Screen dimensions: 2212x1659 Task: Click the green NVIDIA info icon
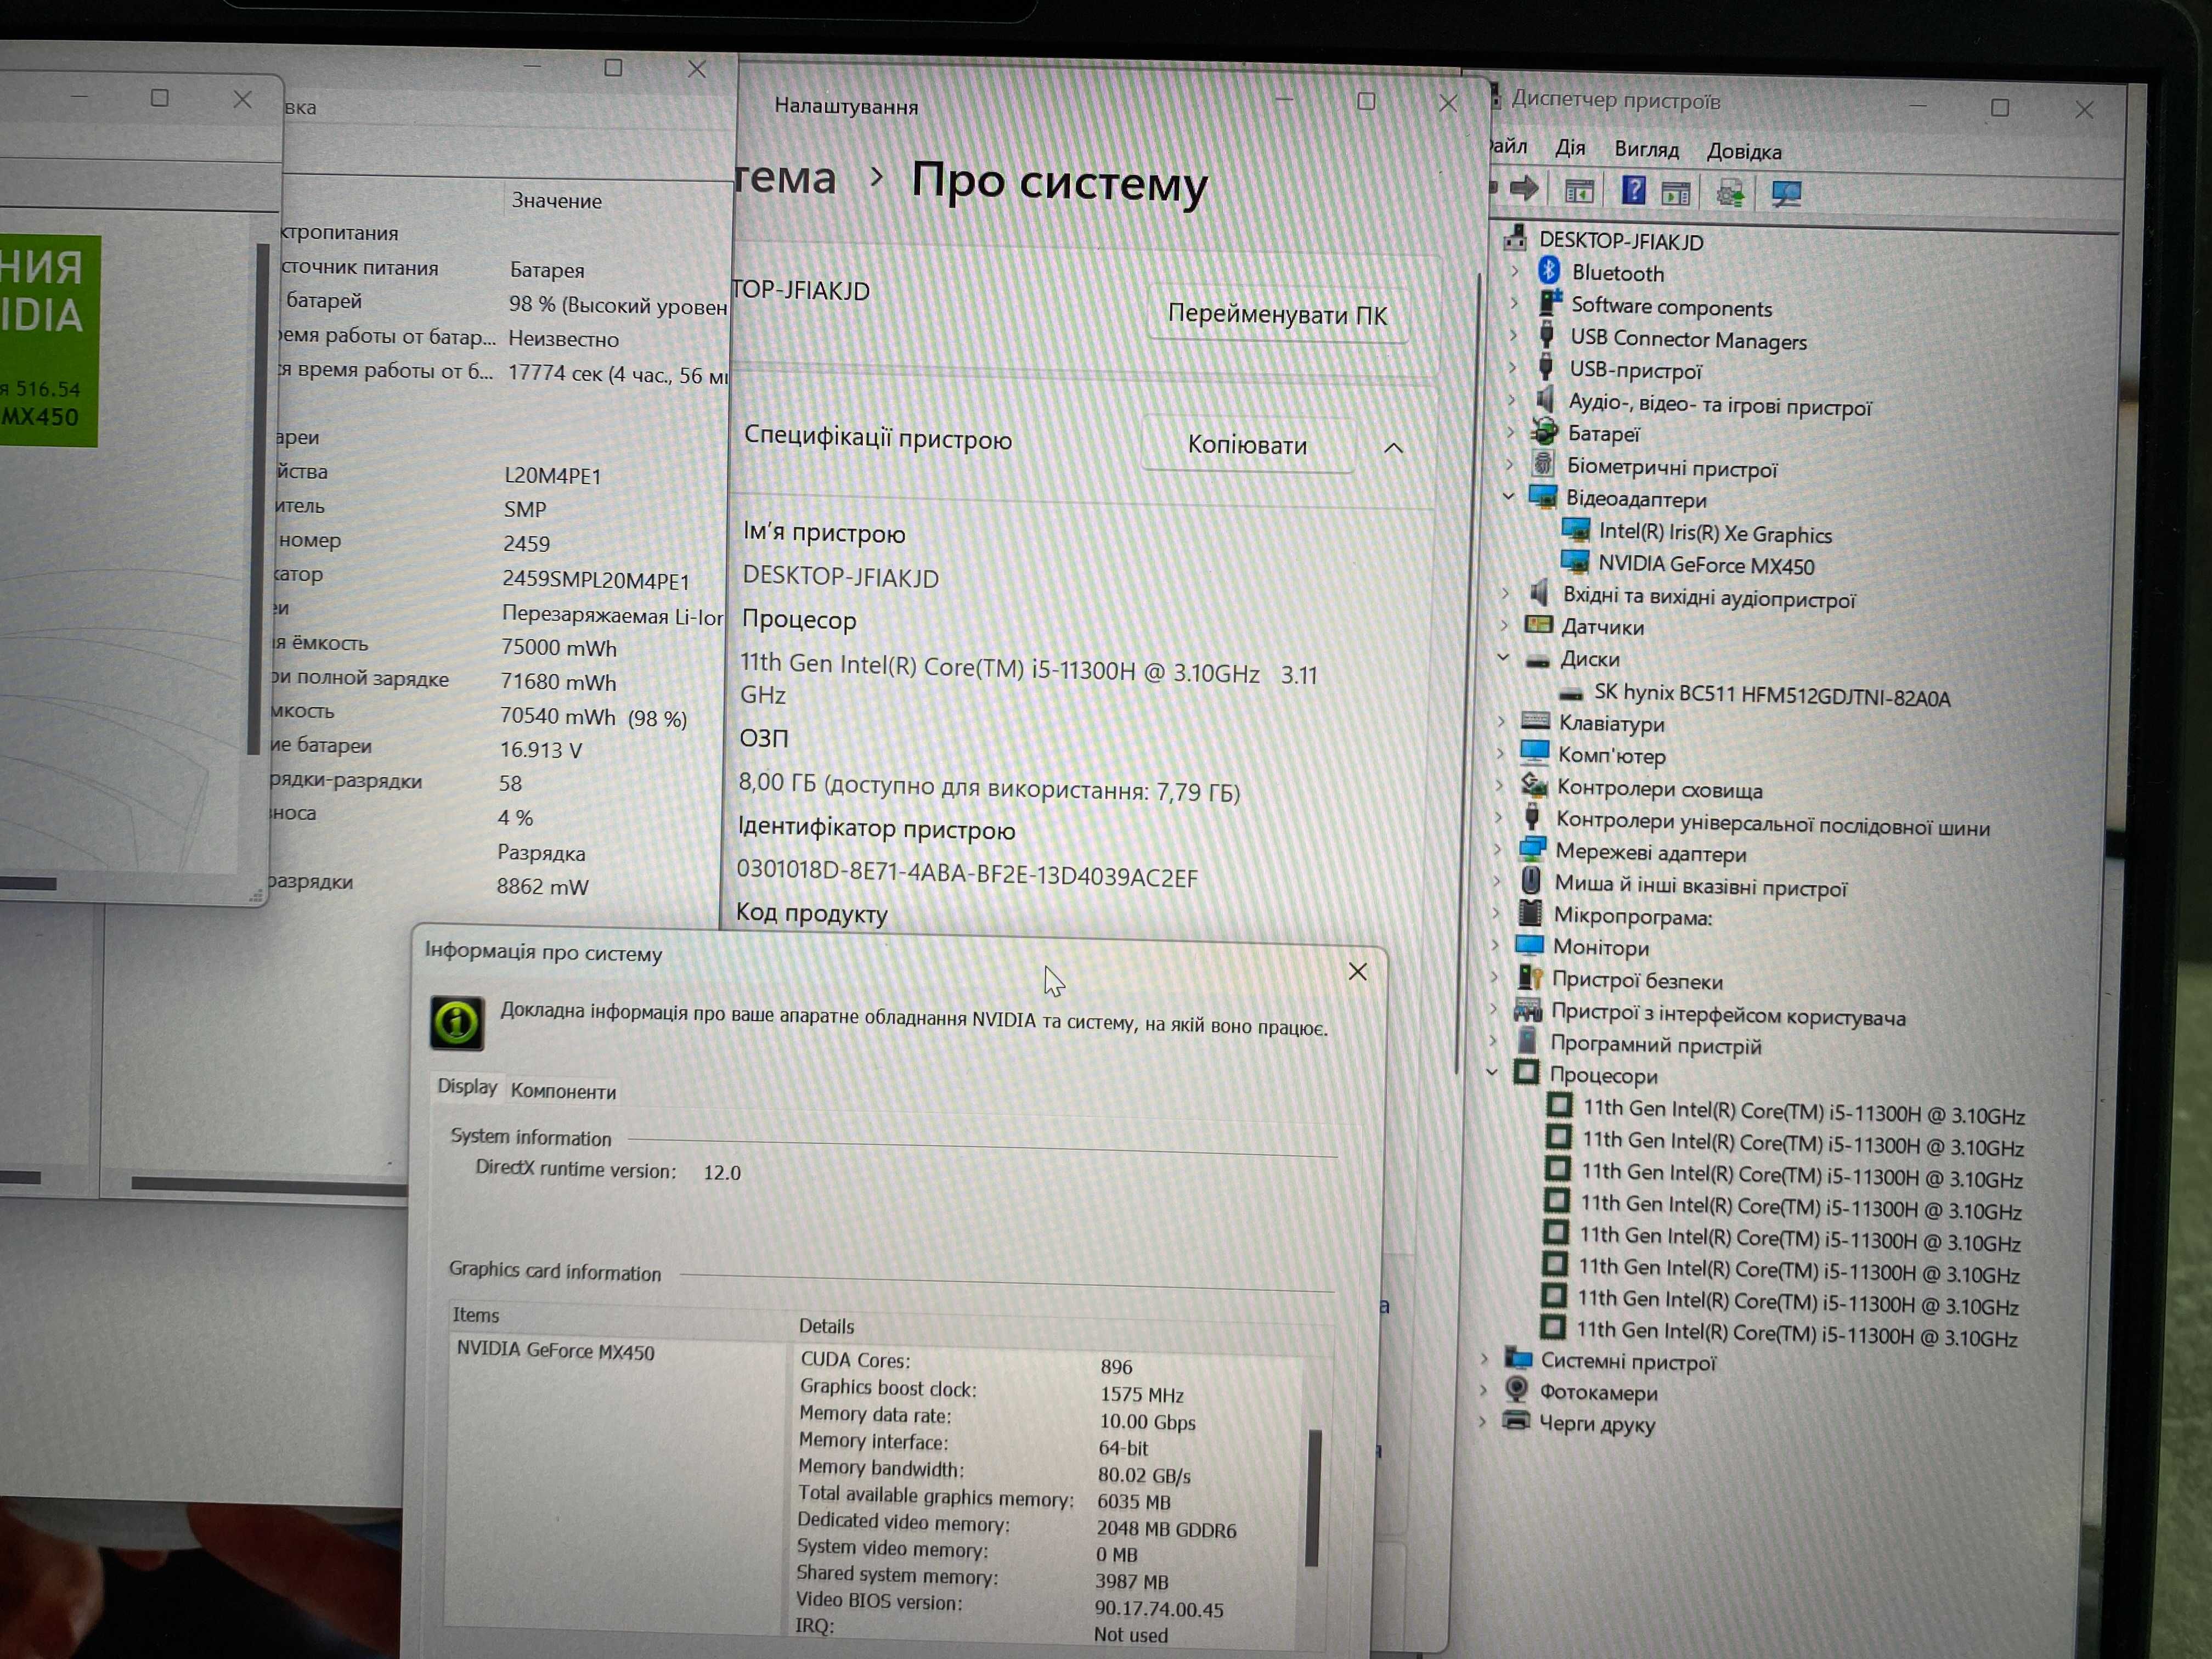pos(457,1023)
